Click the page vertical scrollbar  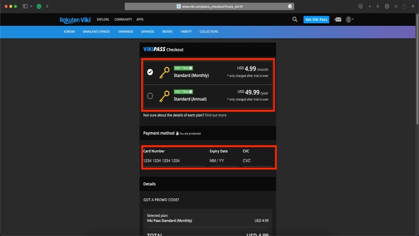[x=417, y=69]
